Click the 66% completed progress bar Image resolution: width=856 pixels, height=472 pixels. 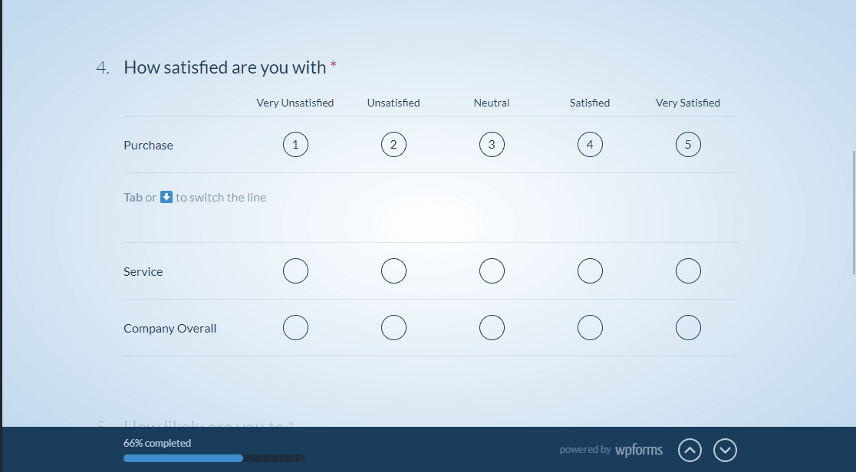[214, 458]
